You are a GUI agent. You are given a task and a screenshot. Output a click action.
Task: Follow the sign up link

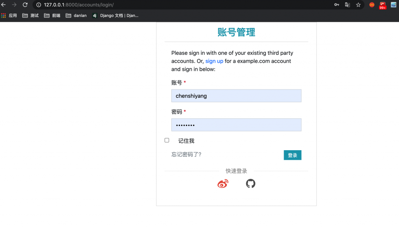point(214,61)
